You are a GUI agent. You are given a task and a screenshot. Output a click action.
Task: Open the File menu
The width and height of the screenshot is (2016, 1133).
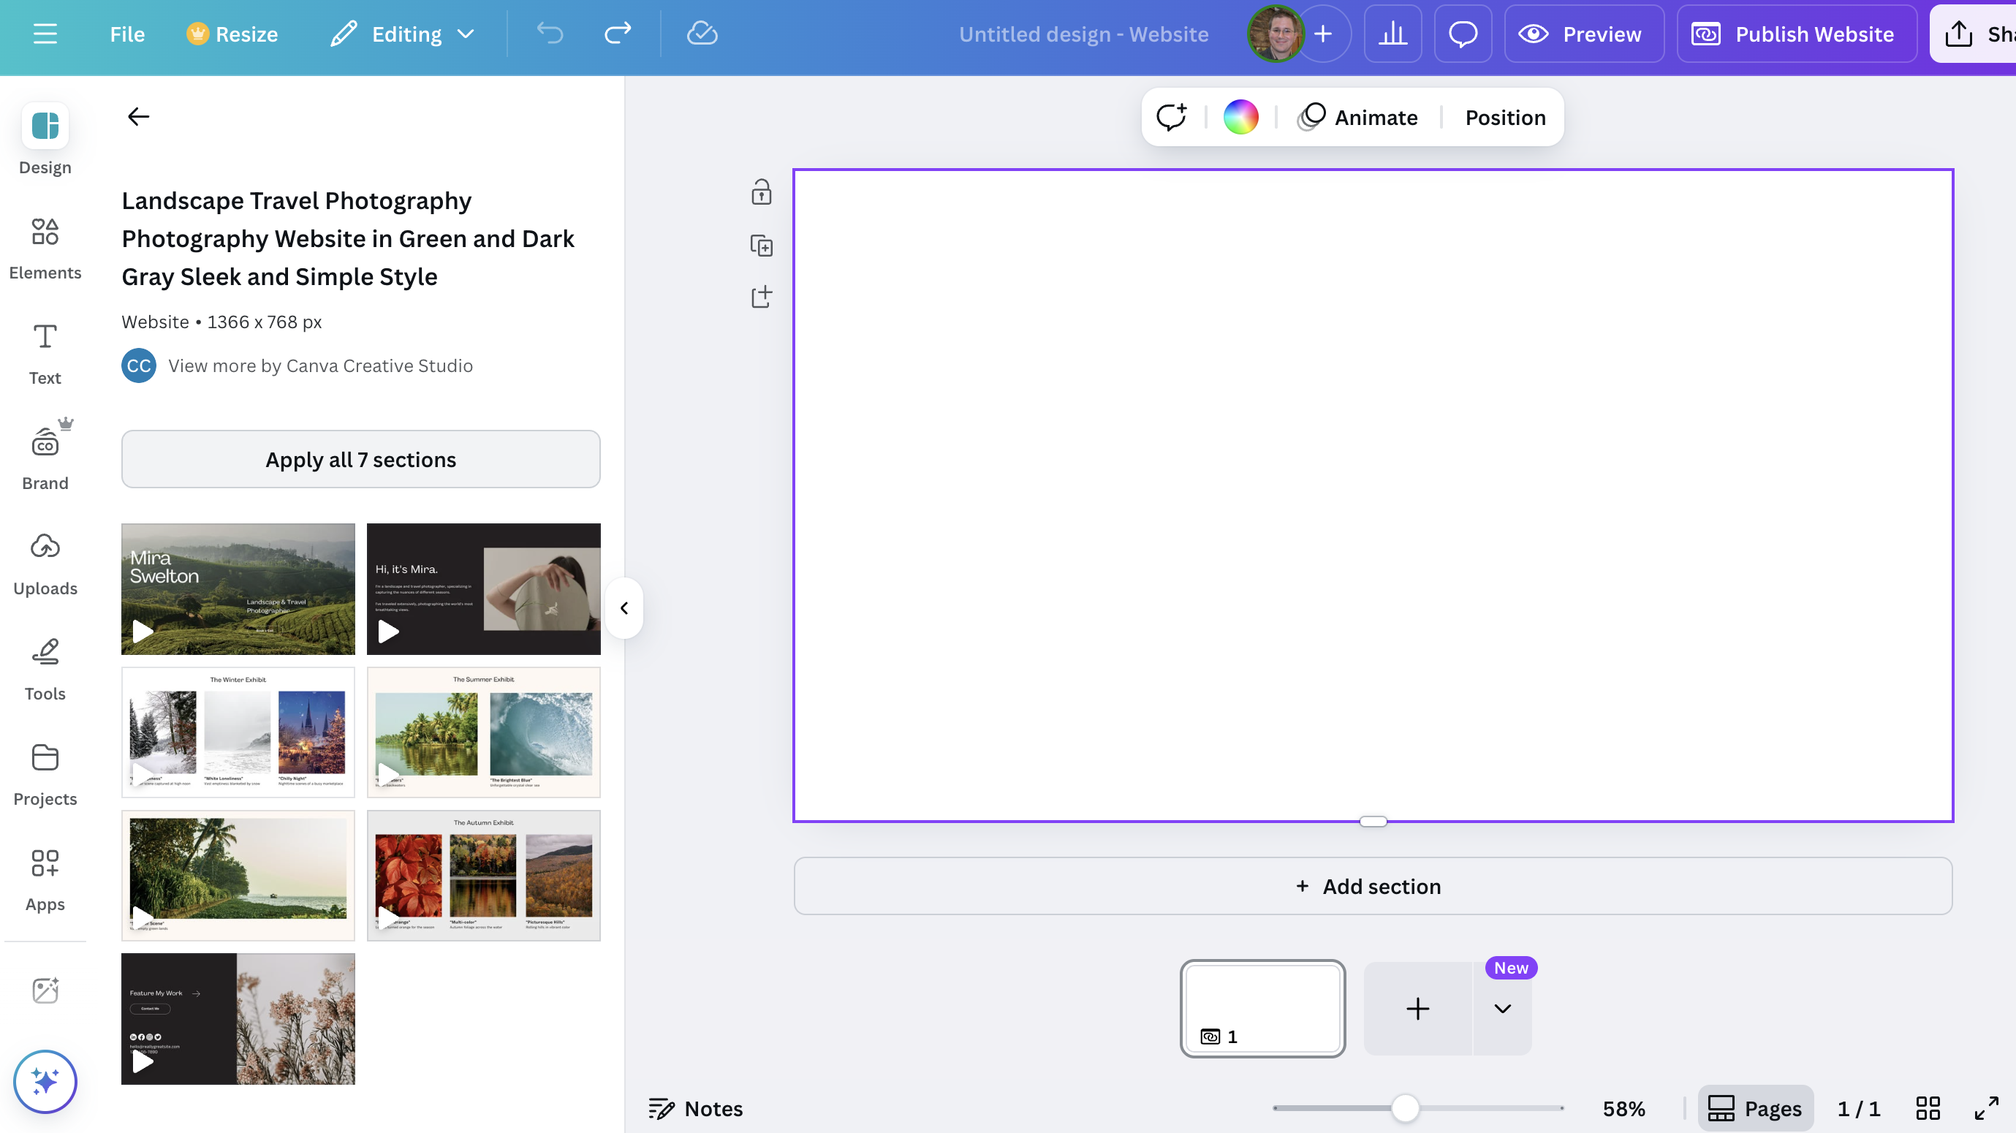(126, 34)
